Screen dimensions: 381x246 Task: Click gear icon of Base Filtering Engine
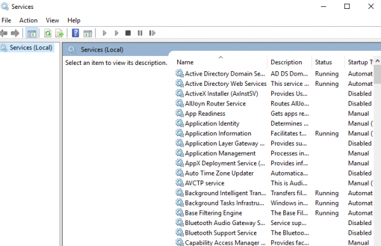coord(180,213)
